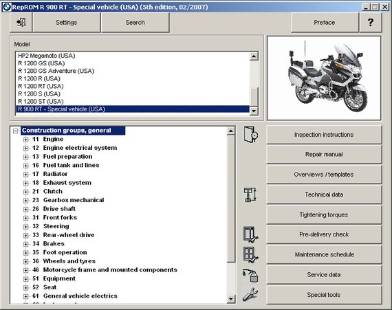Select 26 Drive shaft tree item

click(54, 209)
